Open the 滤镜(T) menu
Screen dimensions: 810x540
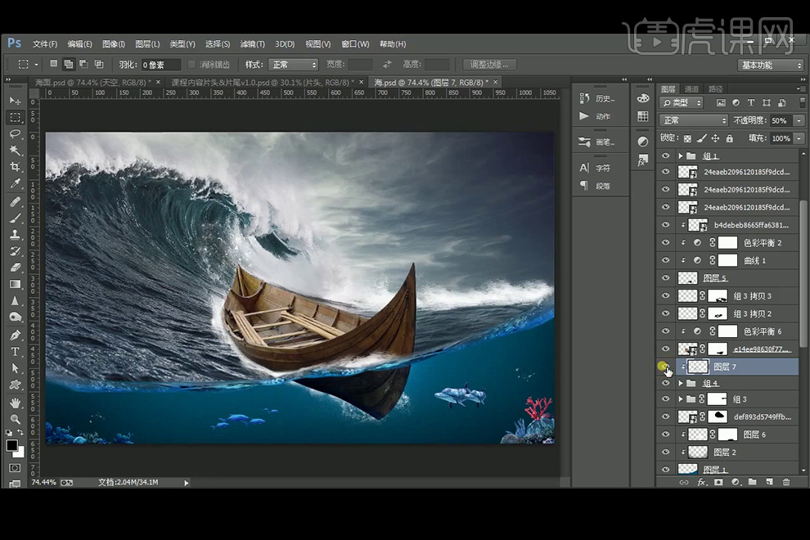pyautogui.click(x=252, y=44)
